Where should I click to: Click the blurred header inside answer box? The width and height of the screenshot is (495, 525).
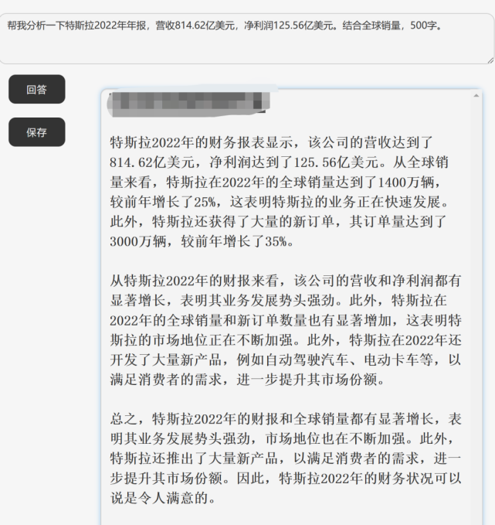pyautogui.click(x=188, y=104)
